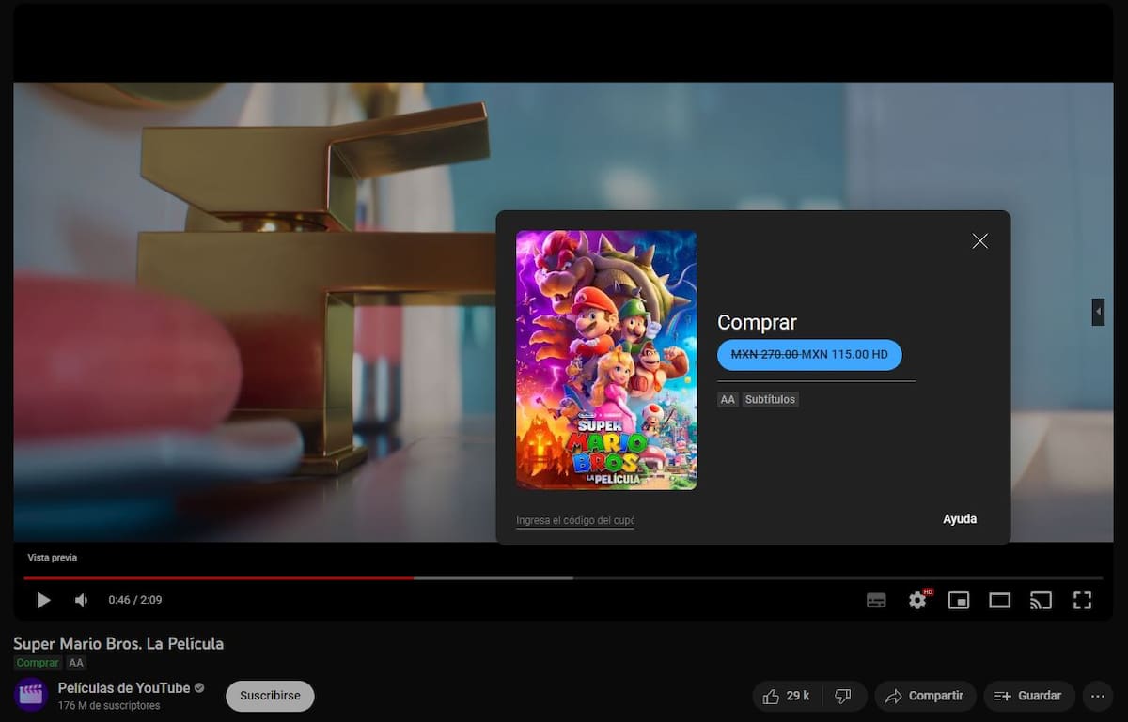Buy the movie for MXN 115.00 HD
The height and width of the screenshot is (722, 1128).
click(809, 355)
